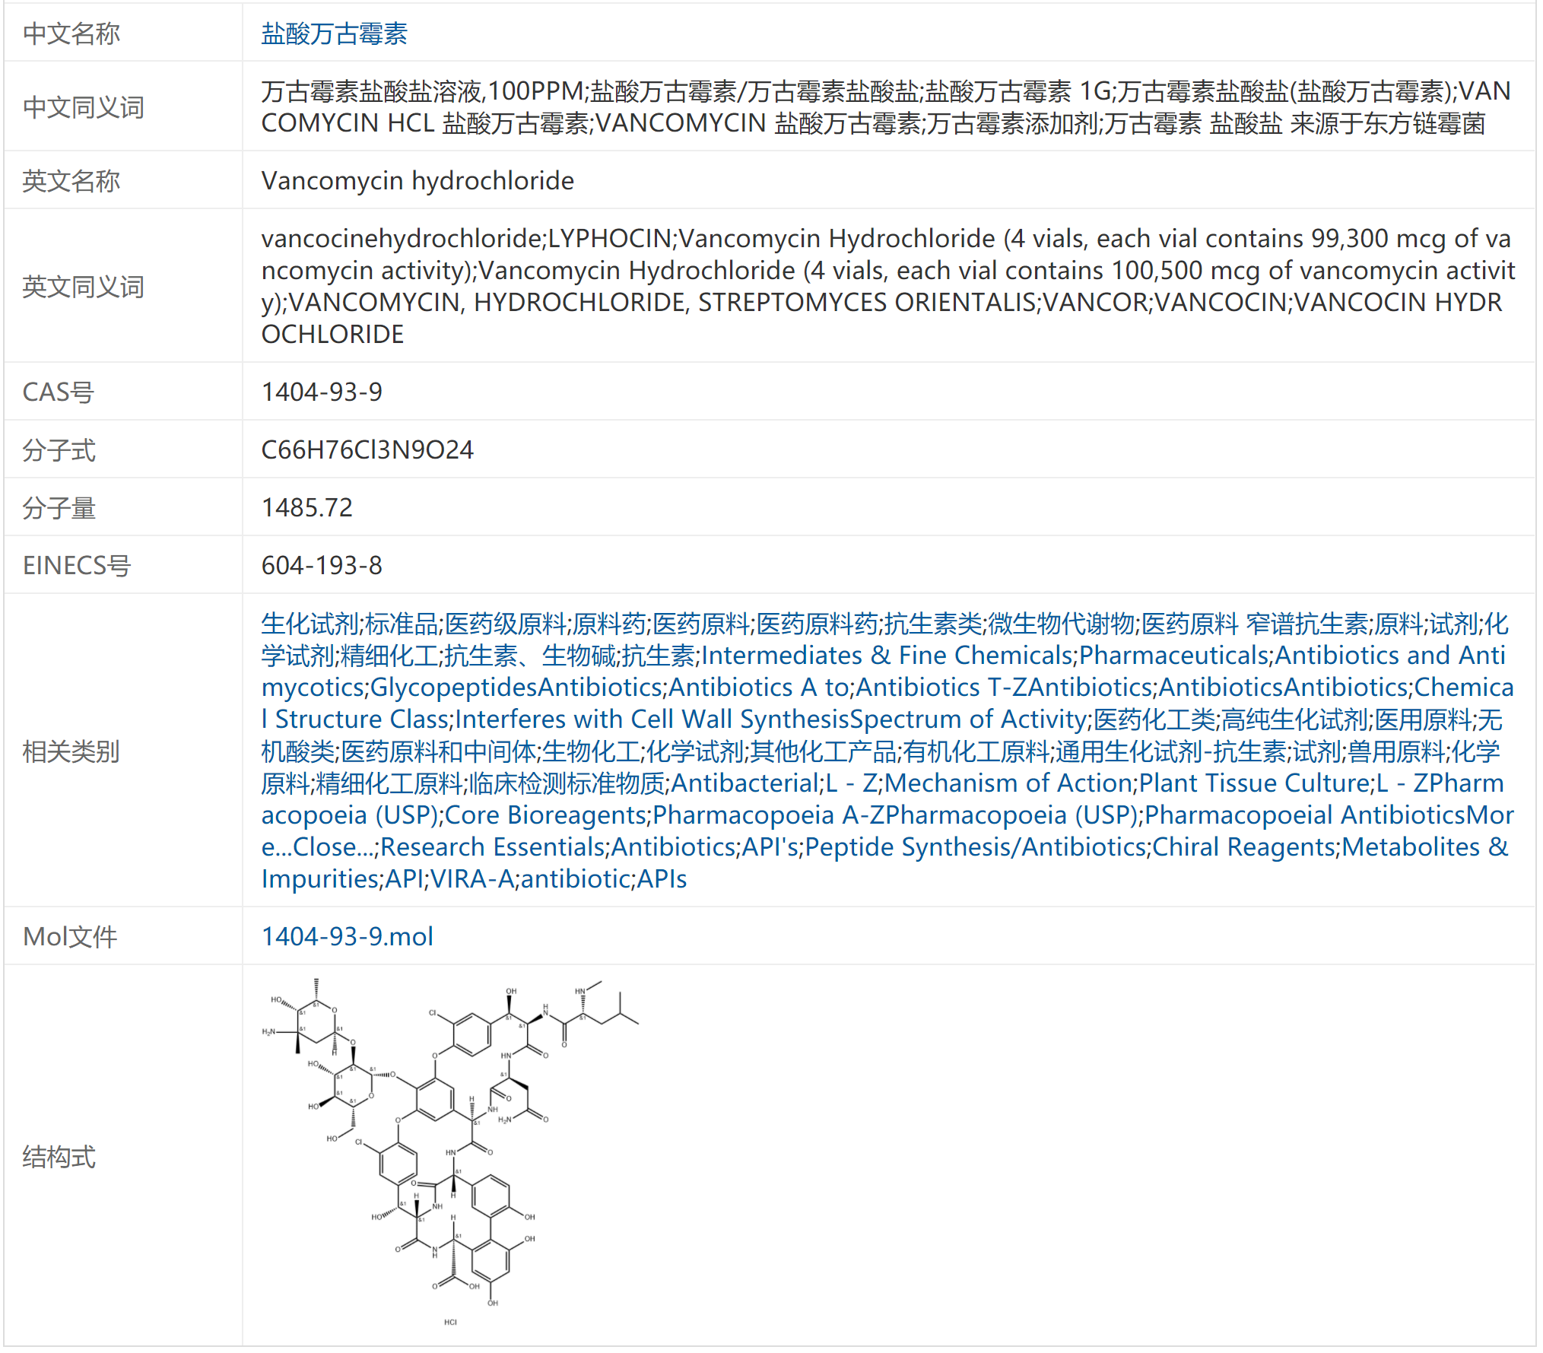The image size is (1543, 1353).
Task: Open the Mechanism of Action category
Action: 1008,783
